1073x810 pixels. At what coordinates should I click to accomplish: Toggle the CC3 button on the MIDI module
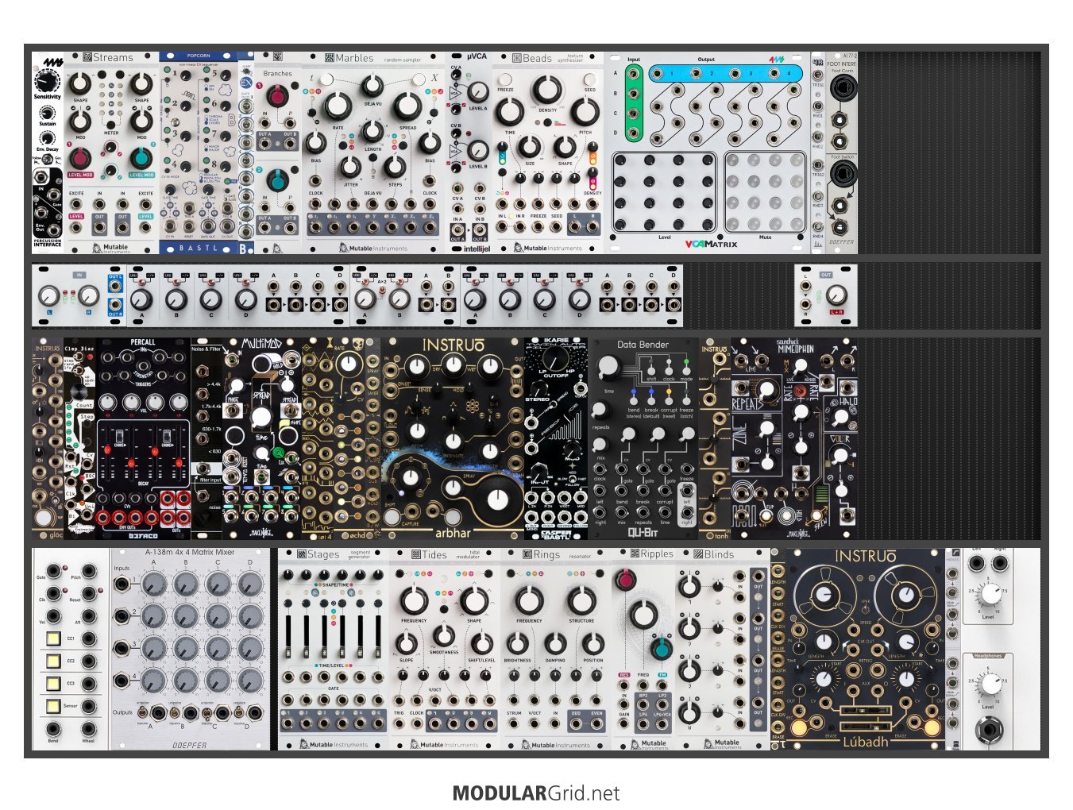coord(53,683)
